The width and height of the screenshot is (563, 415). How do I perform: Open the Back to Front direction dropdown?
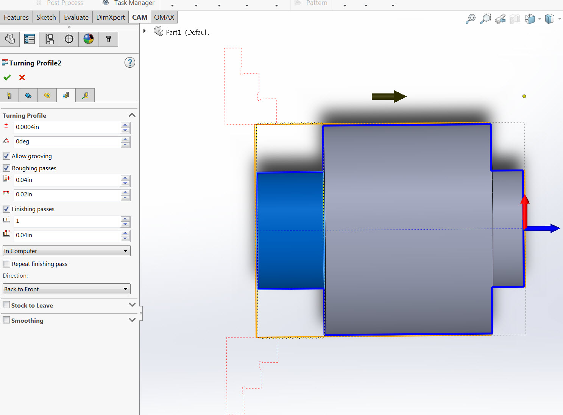click(x=67, y=289)
